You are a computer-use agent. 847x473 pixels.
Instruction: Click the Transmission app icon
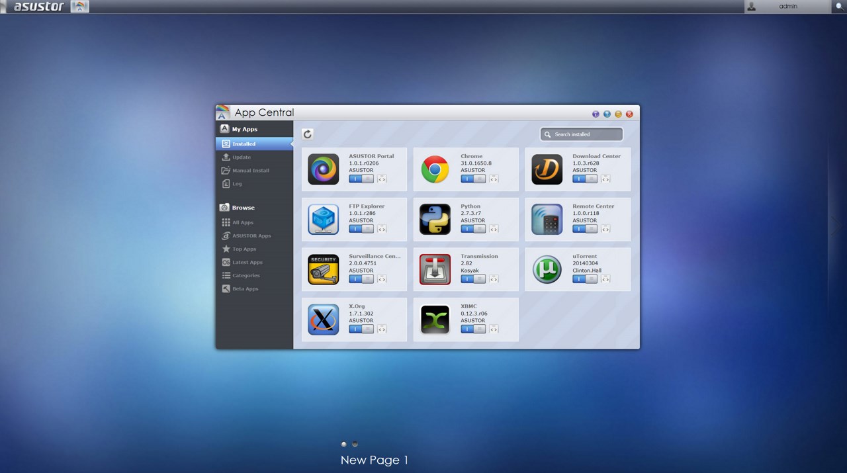pyautogui.click(x=435, y=269)
